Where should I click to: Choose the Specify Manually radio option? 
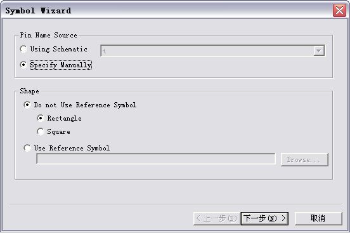tap(23, 65)
